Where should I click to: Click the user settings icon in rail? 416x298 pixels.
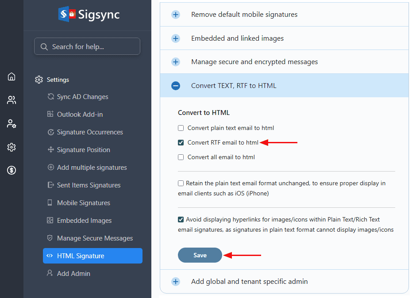point(12,124)
